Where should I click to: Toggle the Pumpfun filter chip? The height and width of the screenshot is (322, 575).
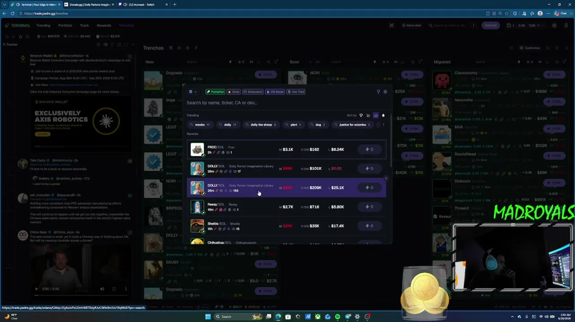point(215,92)
